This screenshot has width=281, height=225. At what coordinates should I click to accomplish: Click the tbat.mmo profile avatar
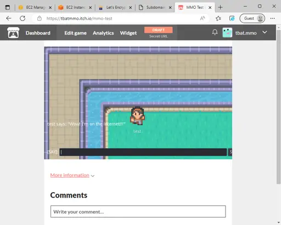click(227, 32)
